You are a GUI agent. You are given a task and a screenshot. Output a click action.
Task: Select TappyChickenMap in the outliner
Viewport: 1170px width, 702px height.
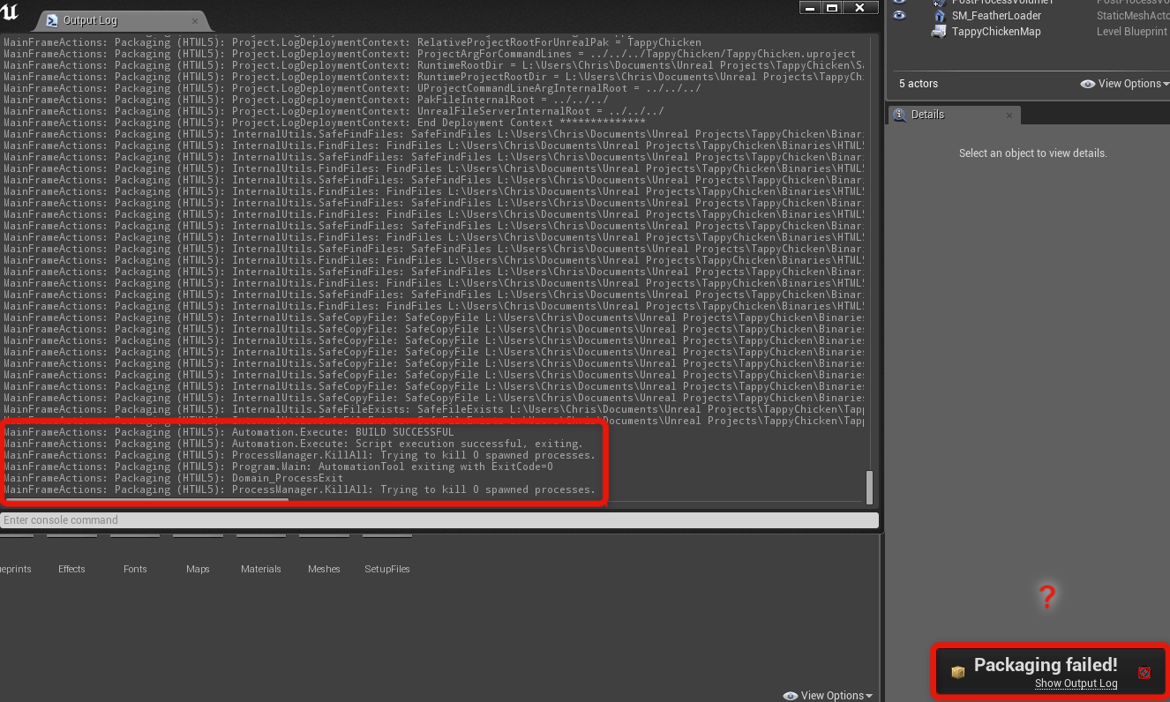[x=996, y=32]
